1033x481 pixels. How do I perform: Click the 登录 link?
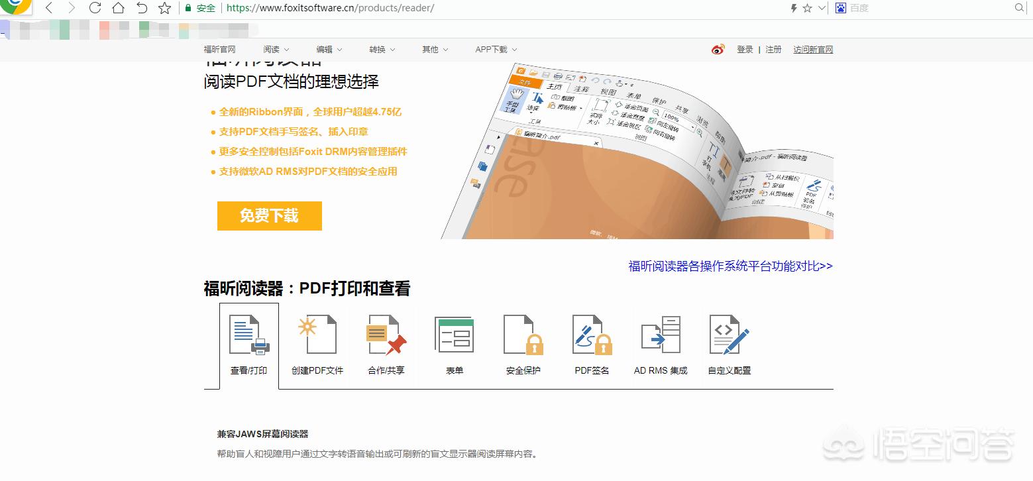pos(745,50)
